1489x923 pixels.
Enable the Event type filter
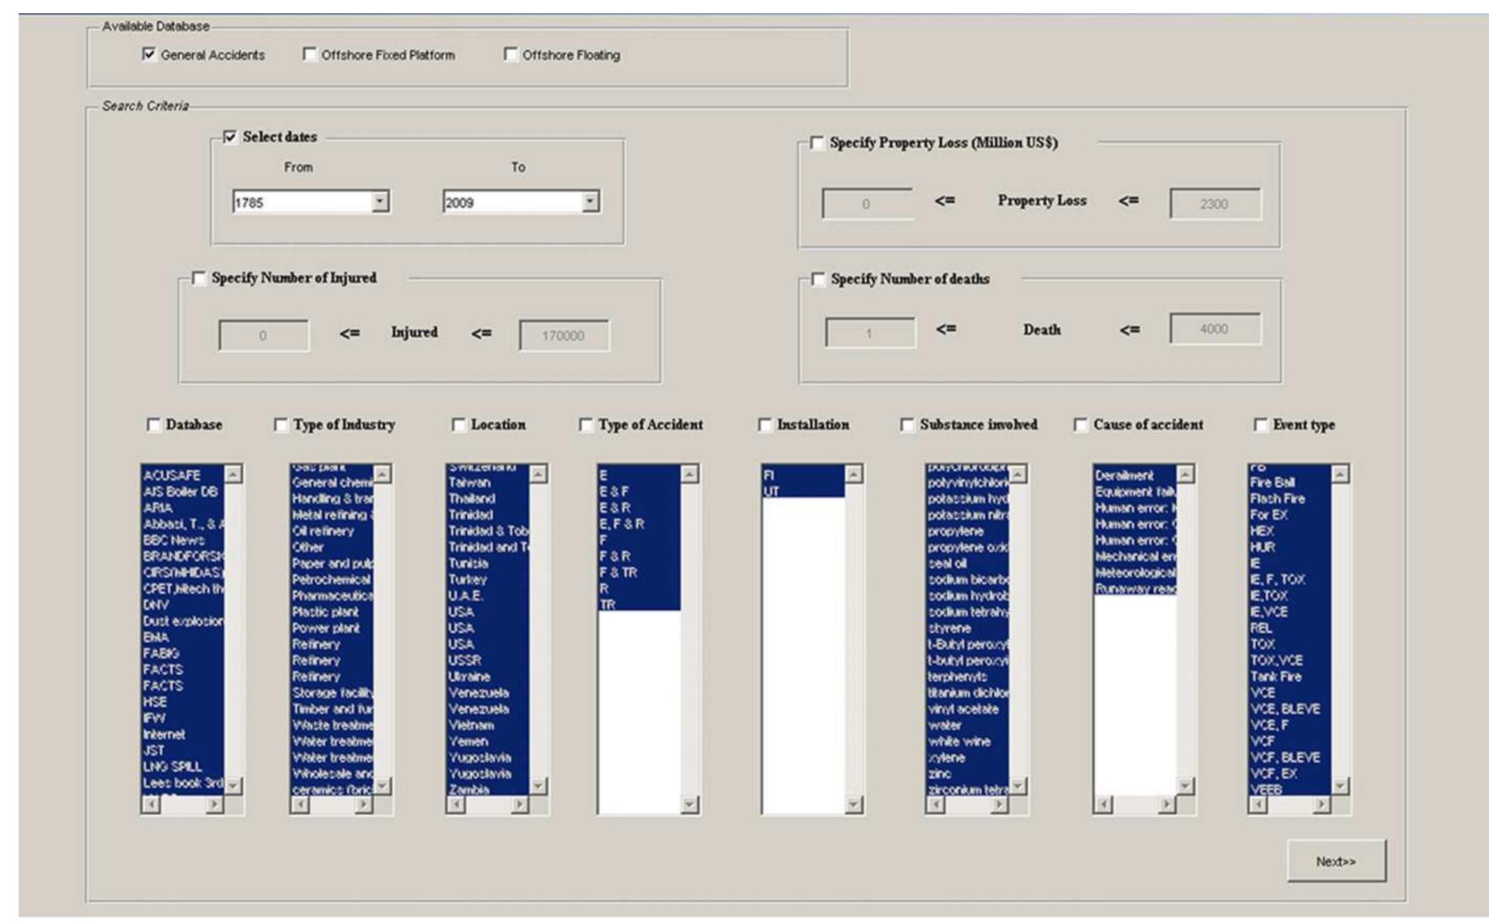tap(1260, 425)
